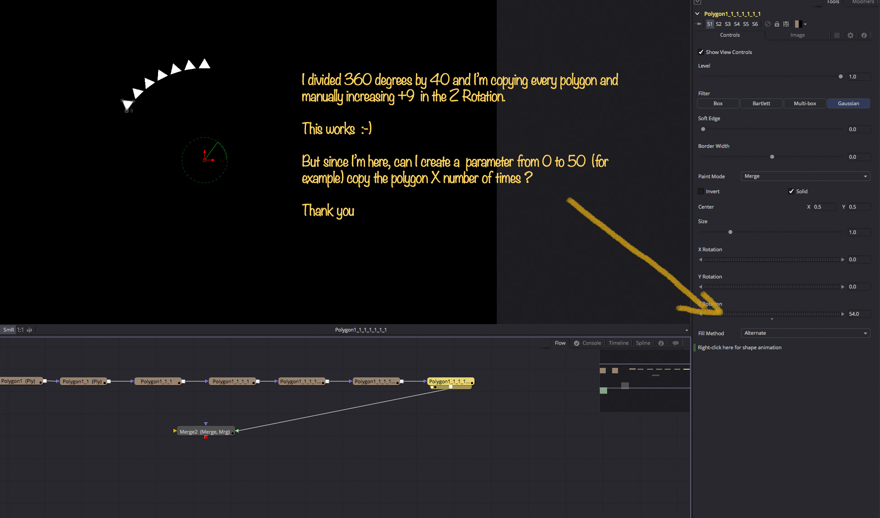Select the Polygon1_1 (Ply) node
This screenshot has width=880, height=518.
pyautogui.click(x=83, y=381)
